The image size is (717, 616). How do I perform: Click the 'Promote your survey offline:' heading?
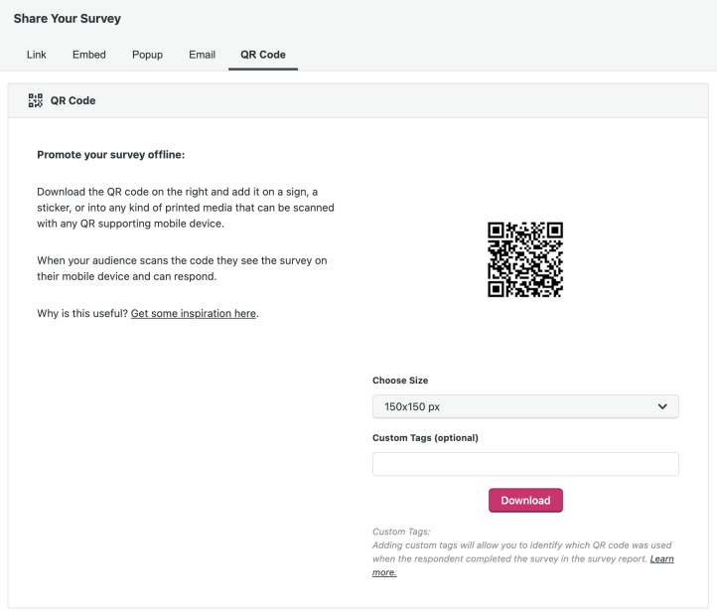pos(111,155)
